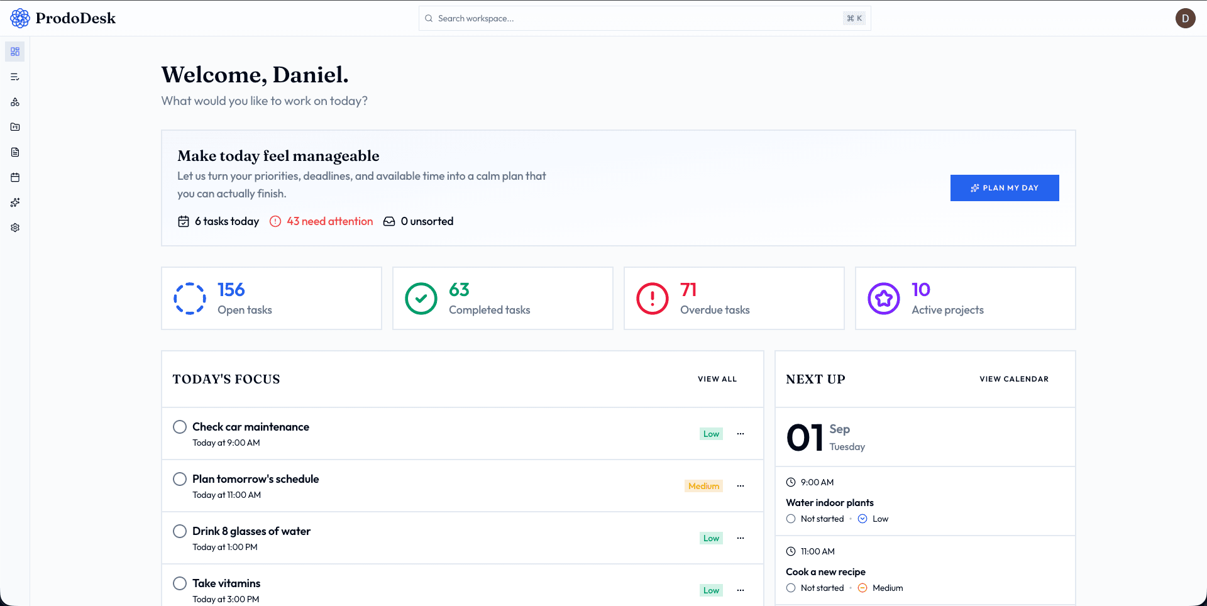Click the search workspace field
1207x606 pixels.
tap(645, 18)
